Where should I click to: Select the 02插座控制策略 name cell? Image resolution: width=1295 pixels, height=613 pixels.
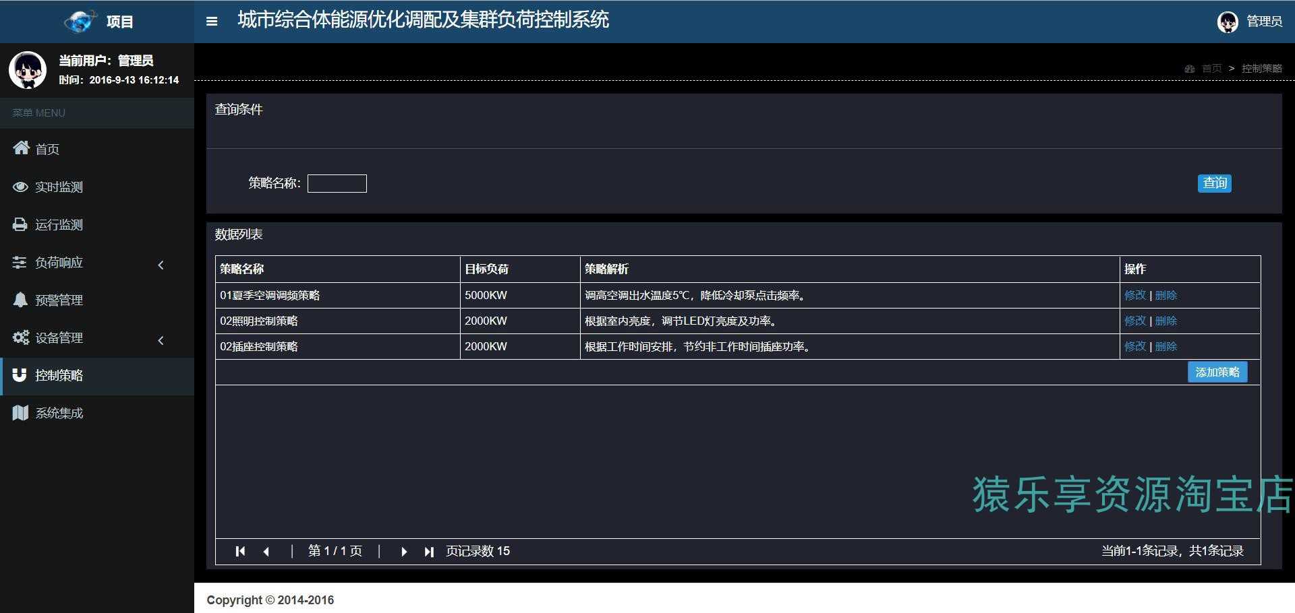click(338, 346)
